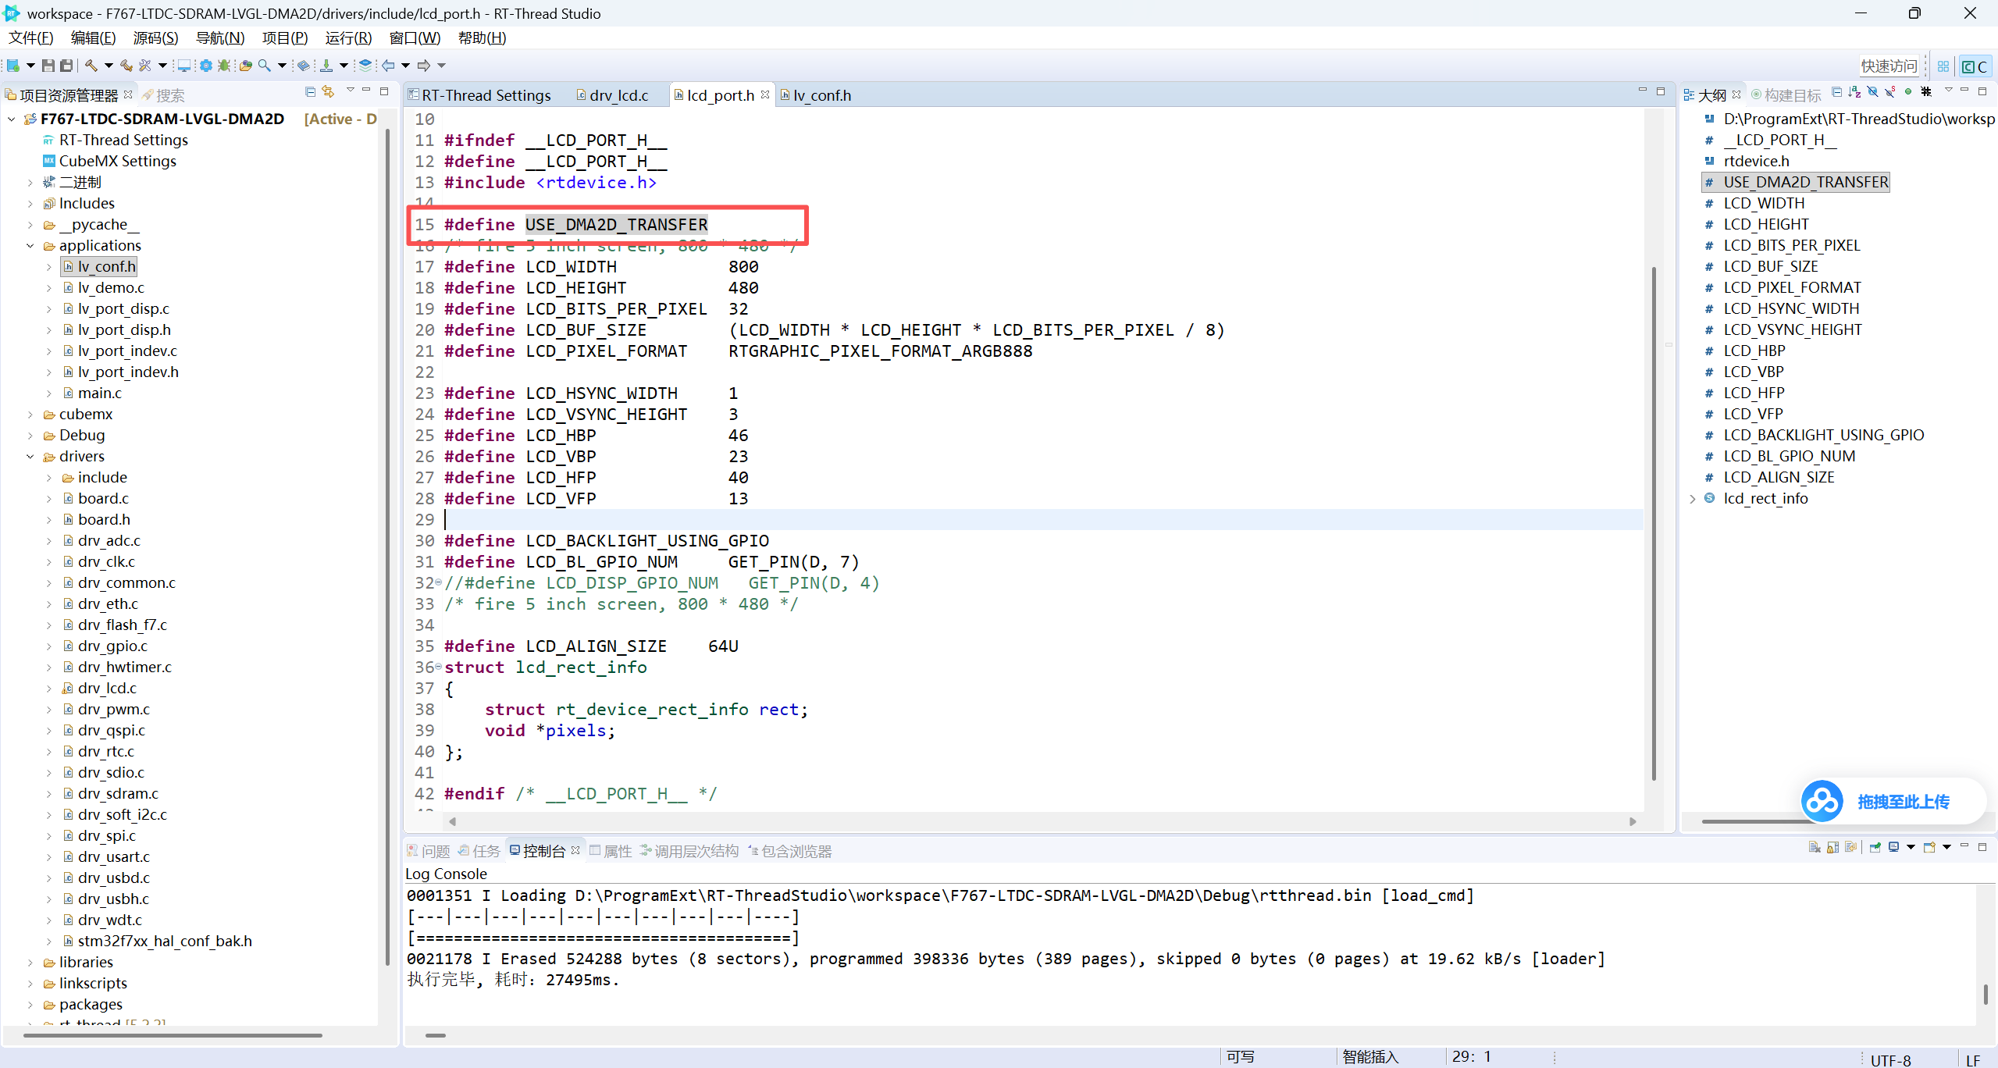Toggle hide inactive elements in outline
The image size is (1998, 1068).
point(1926,92)
